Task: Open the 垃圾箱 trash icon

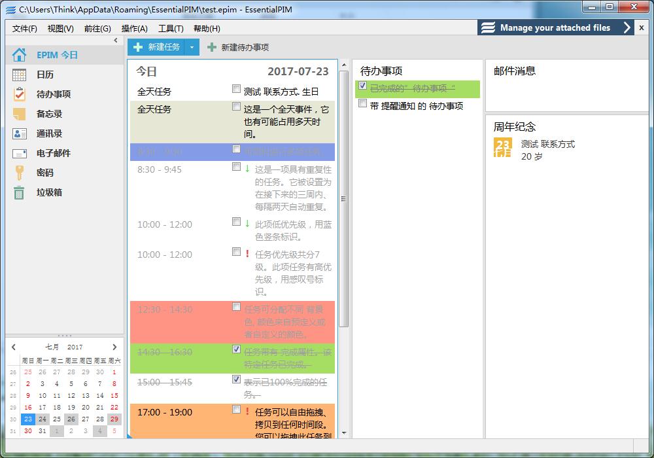Action: [19, 193]
